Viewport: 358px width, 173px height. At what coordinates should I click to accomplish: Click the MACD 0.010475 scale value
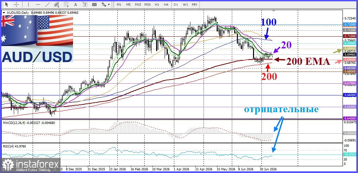(350, 123)
